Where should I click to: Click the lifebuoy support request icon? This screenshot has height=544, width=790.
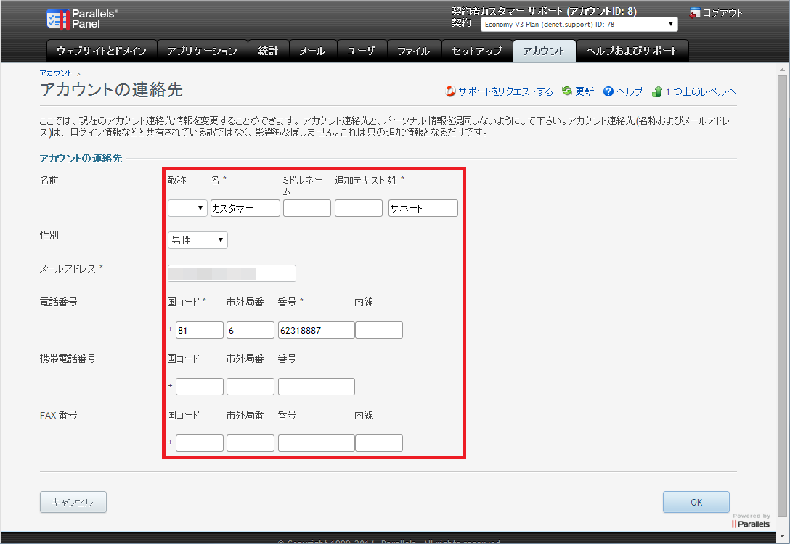click(x=450, y=91)
